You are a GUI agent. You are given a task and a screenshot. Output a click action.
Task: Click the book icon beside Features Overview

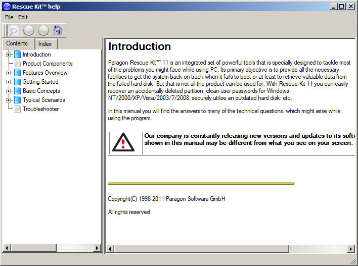click(x=18, y=73)
